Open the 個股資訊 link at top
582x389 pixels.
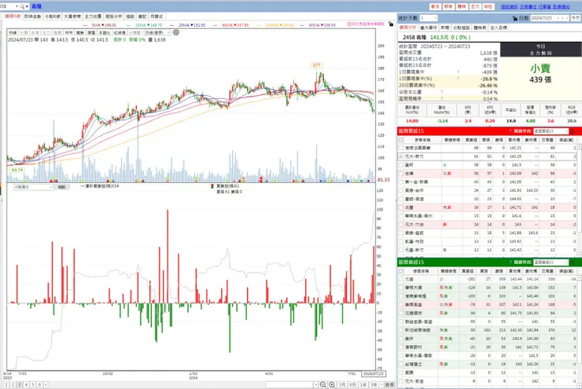(510, 6)
